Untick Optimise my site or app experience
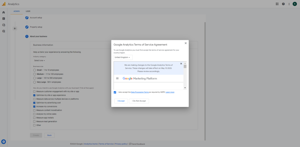 click(x=34, y=95)
